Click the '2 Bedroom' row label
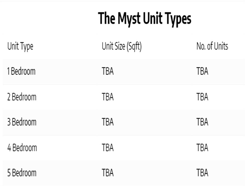Screen dimensions: 245x186 point(22,97)
